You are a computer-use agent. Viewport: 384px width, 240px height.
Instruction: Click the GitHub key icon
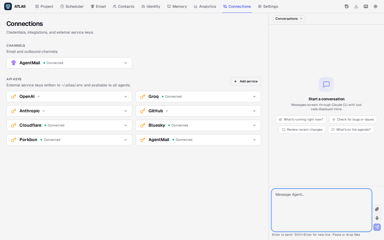pyautogui.click(x=143, y=111)
